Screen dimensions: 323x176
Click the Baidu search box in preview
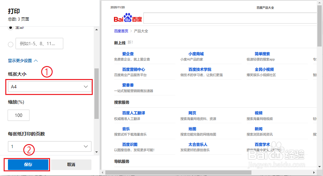(x=230, y=18)
